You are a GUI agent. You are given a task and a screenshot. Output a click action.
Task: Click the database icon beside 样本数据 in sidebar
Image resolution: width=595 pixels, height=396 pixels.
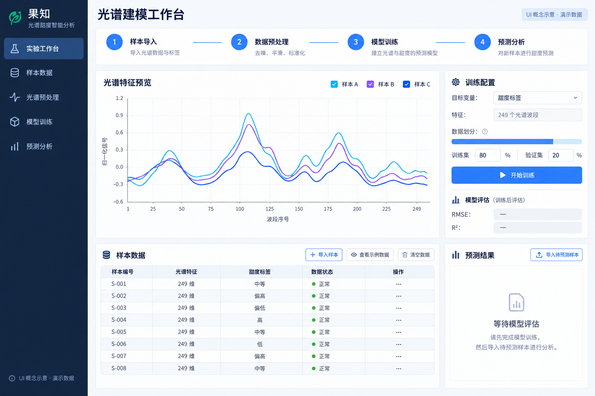coord(15,73)
